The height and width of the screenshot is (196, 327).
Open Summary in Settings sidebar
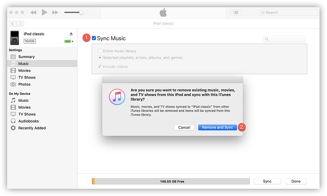point(26,57)
